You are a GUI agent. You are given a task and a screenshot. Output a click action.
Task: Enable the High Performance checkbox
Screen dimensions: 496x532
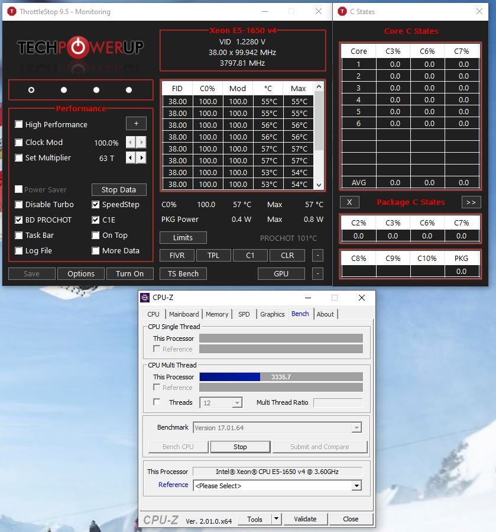19,124
